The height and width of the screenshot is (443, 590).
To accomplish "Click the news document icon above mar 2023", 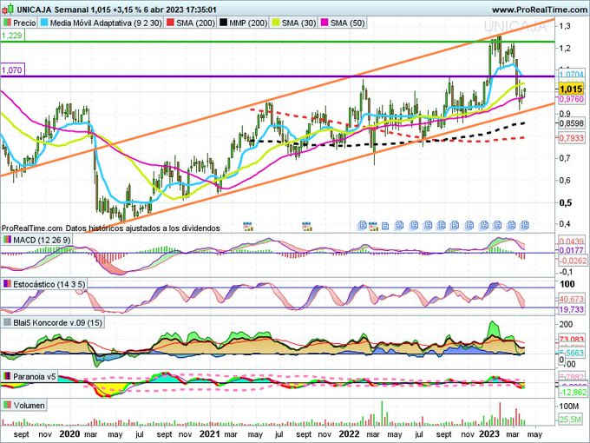I will (511, 225).
